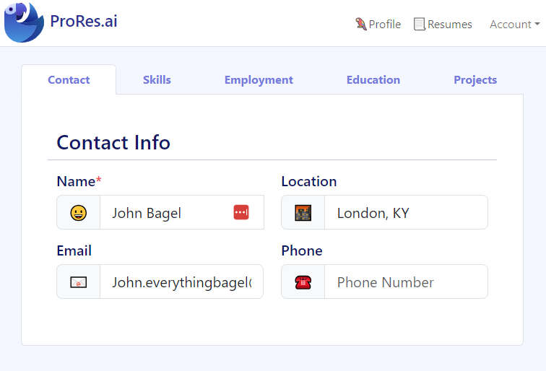Click the red telephone icon beside Phone
Viewport: 546px width, 371px height.
303,282
